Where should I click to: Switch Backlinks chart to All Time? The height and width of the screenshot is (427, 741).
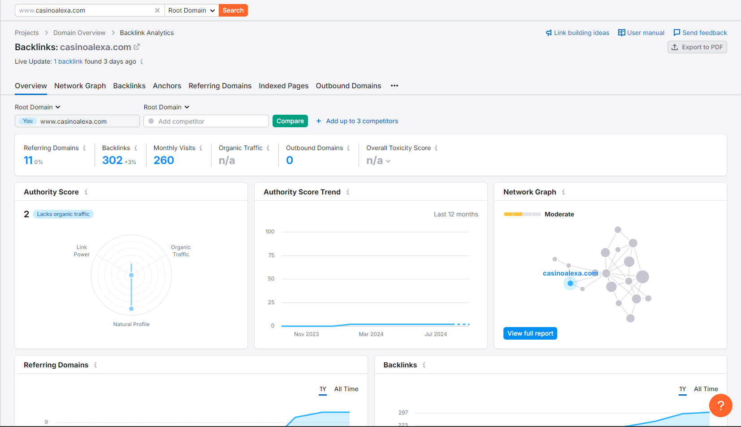(706, 389)
